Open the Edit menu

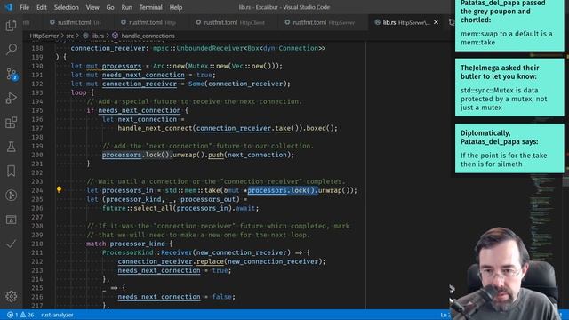tap(42, 7)
